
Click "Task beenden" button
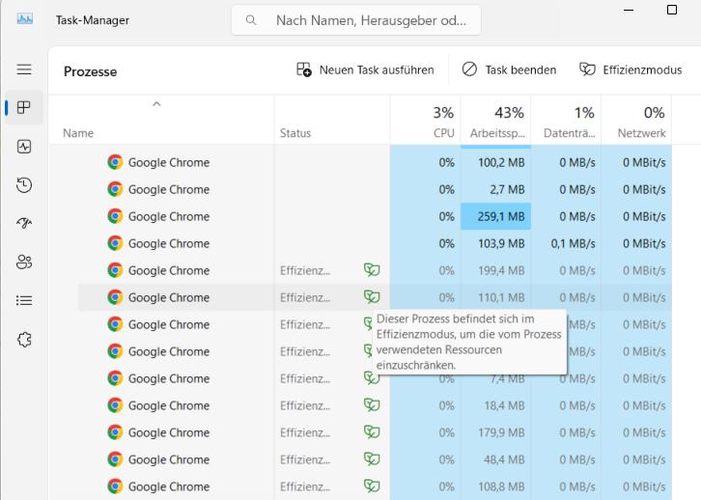click(509, 69)
